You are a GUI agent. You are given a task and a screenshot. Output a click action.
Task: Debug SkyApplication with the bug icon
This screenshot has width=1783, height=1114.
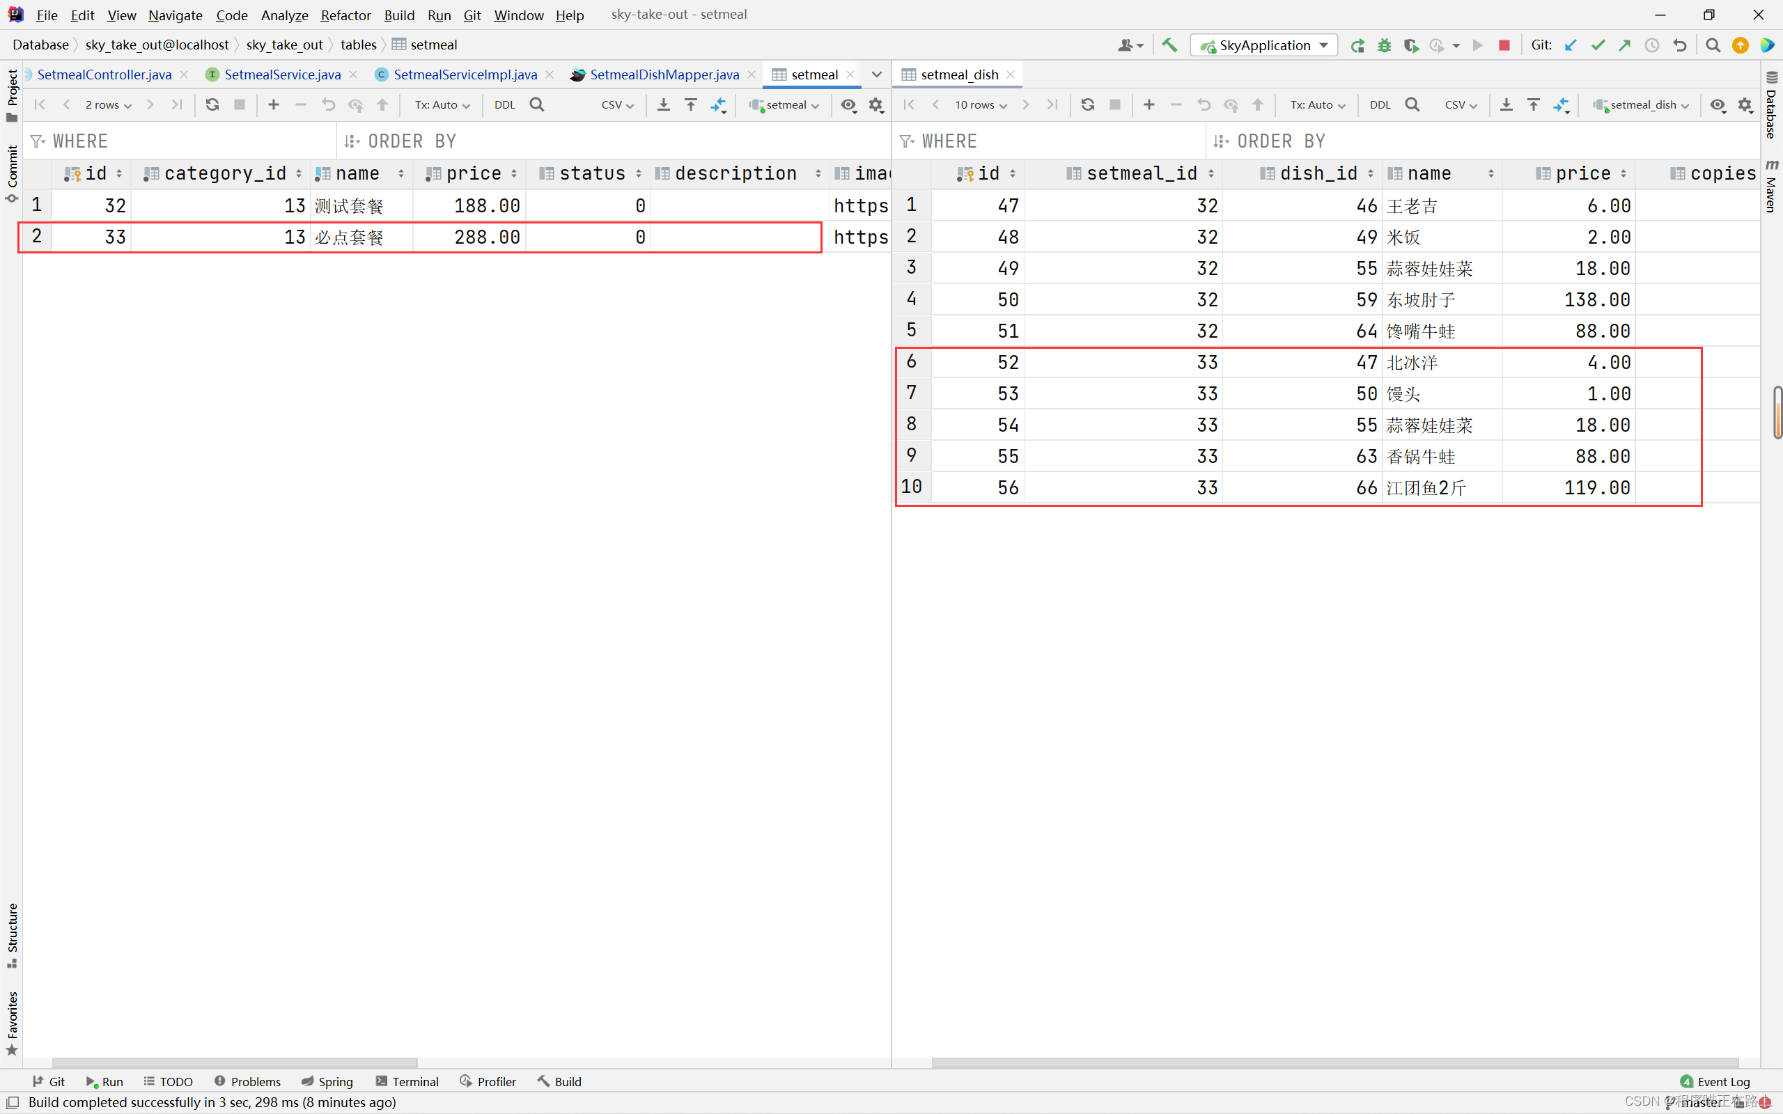(1385, 45)
